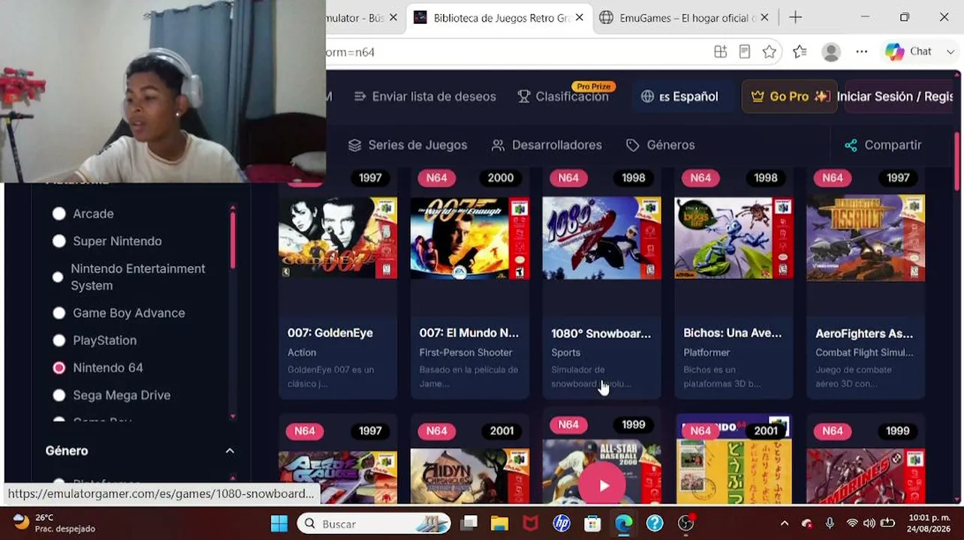Open the 1080° Snowboarding title link
Image resolution: width=964 pixels, height=540 pixels.
coord(601,333)
